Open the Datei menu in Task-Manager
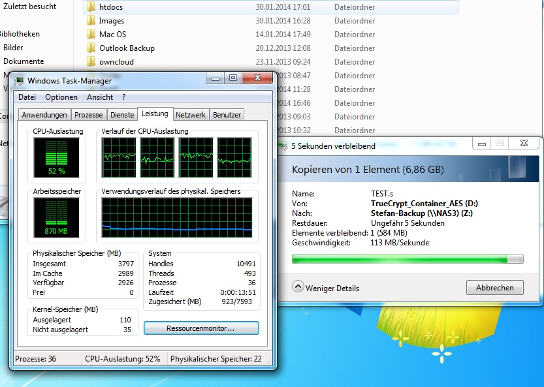 pos(27,97)
